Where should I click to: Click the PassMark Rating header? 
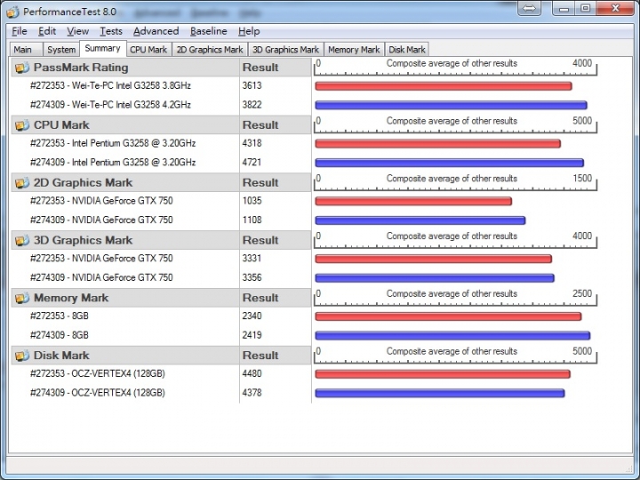125,68
